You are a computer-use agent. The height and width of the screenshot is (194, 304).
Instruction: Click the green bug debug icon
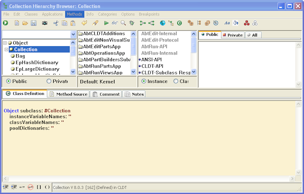(x=132, y=23)
